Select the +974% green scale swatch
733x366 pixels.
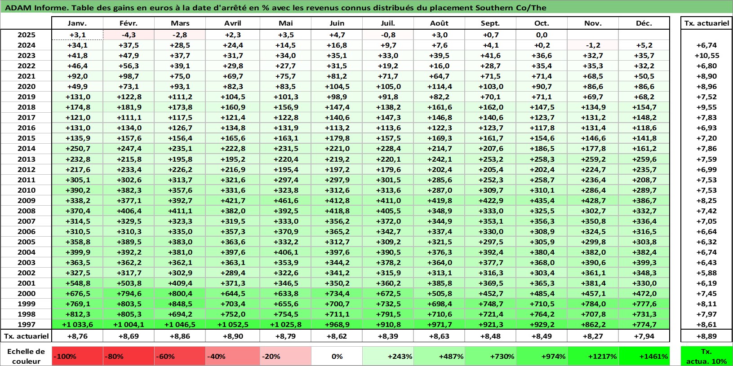542,356
